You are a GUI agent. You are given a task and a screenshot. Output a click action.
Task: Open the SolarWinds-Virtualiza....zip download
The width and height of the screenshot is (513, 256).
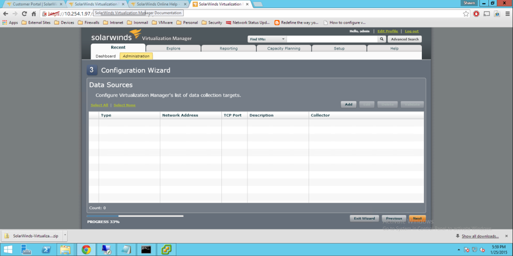(32, 236)
